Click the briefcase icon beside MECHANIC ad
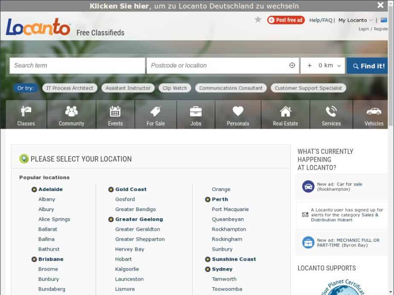The width and height of the screenshot is (394, 295). (x=308, y=243)
